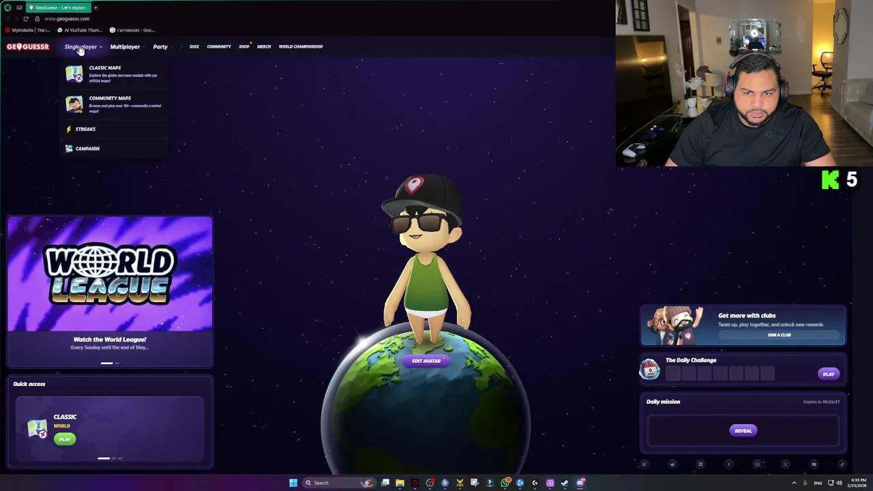873x491 pixels.
Task: Open the Merch nav link
Action: click(264, 46)
